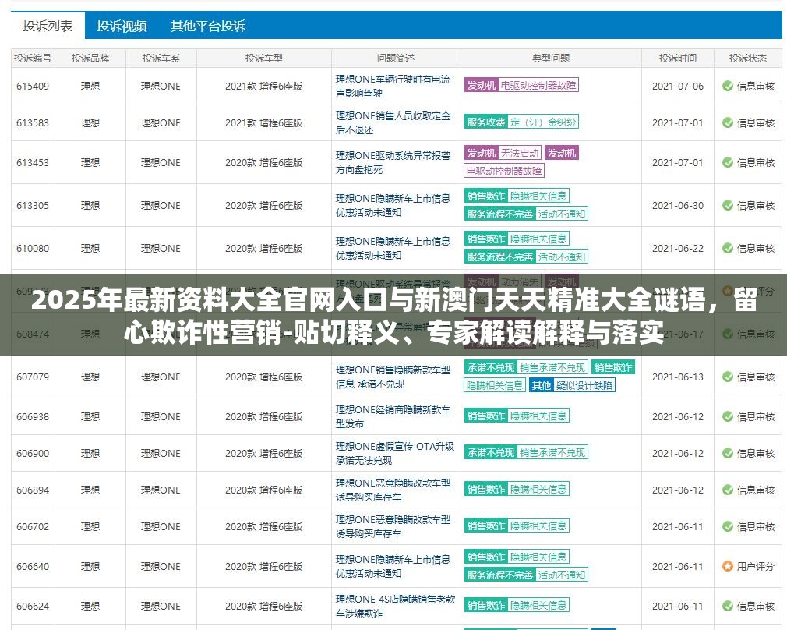Click the 销售承诺不兑现 tag in row 606900

pyautogui.click(x=552, y=452)
